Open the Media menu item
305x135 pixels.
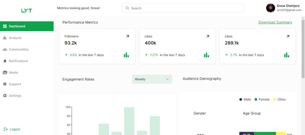point(27,72)
